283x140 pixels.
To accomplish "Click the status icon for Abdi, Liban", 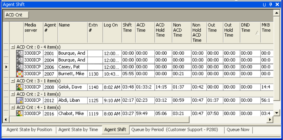I will (19, 100).
